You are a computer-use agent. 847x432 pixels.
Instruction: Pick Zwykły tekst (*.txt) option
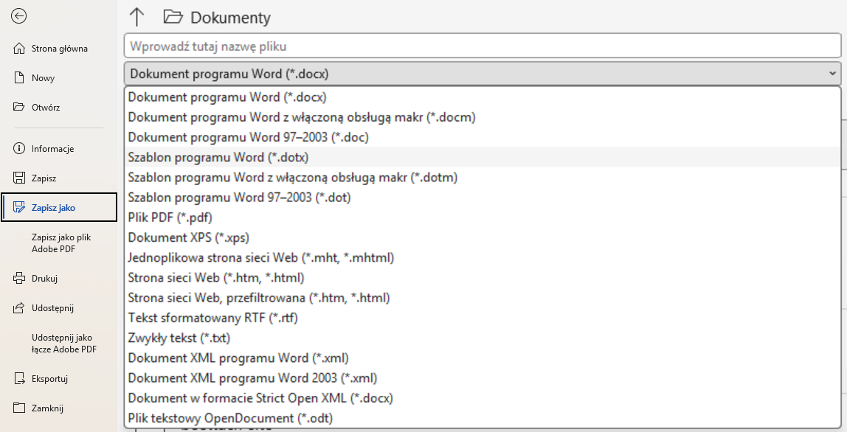click(179, 338)
